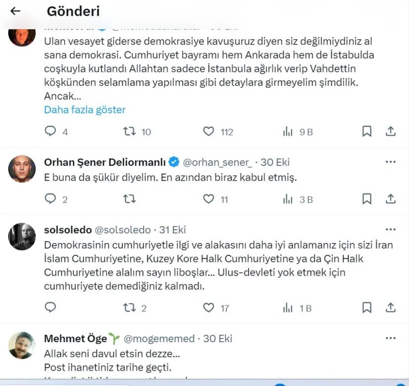Share Orhan Şener Deliormanlı's post
Image resolution: width=409 pixels, height=386 pixels.
click(x=391, y=199)
